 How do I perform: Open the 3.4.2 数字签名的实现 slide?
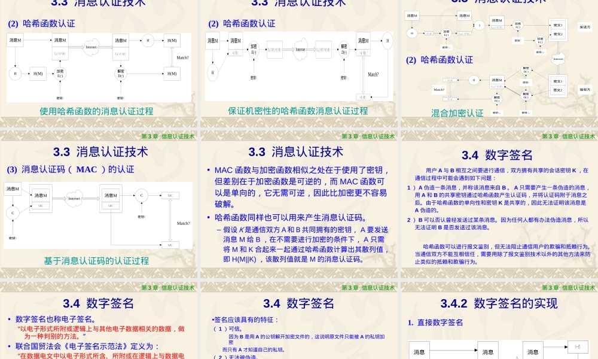coord(499,321)
